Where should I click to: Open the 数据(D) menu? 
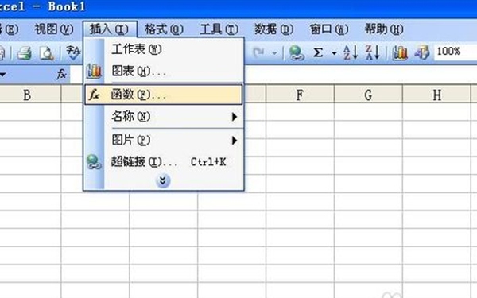(x=273, y=29)
